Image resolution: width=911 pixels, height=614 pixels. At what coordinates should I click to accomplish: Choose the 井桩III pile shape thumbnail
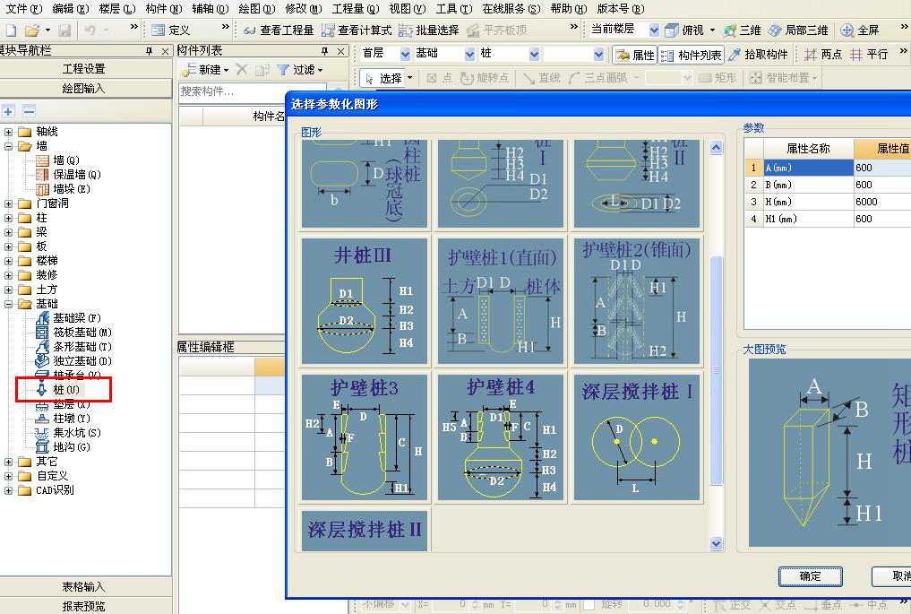coord(365,300)
